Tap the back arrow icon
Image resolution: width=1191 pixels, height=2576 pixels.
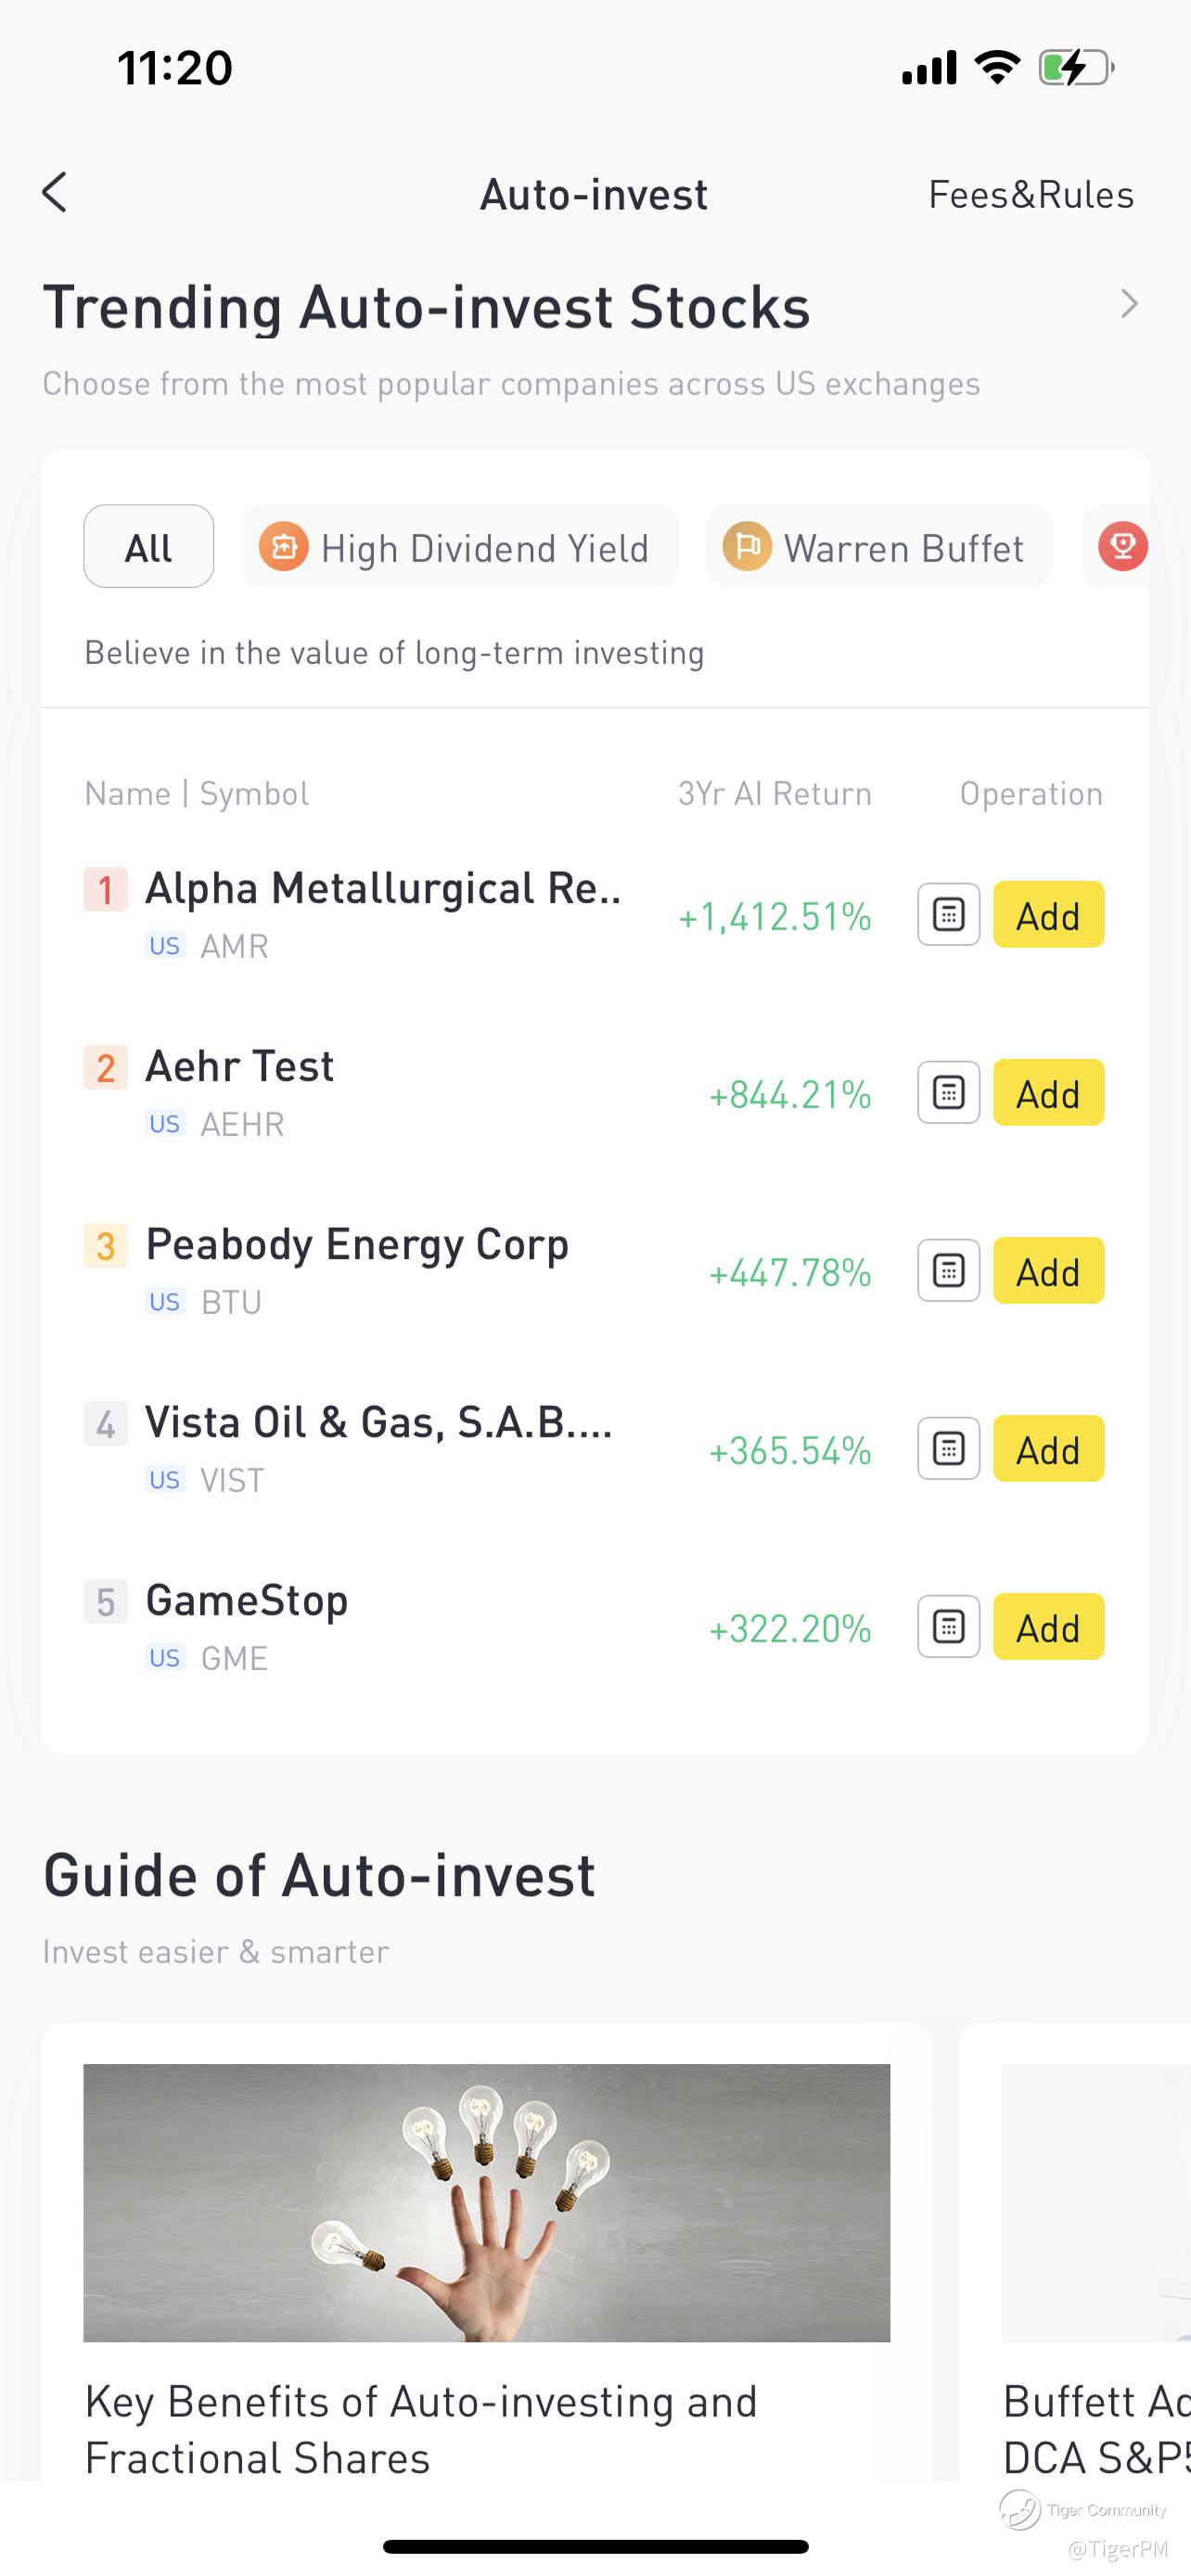pyautogui.click(x=56, y=192)
